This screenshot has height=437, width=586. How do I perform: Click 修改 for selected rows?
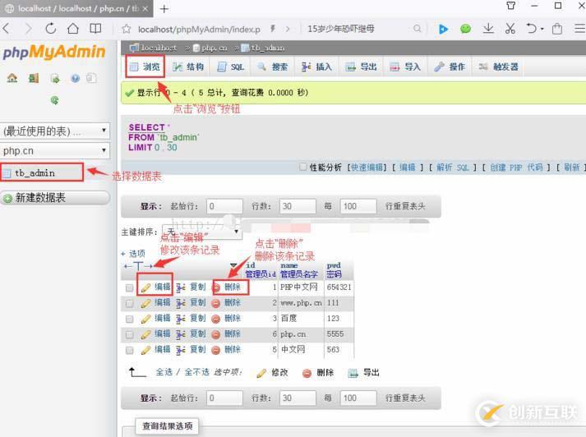(x=272, y=373)
